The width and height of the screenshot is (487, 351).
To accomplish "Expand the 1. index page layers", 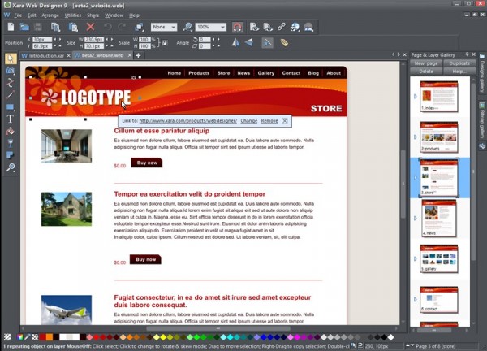I will [x=416, y=97].
